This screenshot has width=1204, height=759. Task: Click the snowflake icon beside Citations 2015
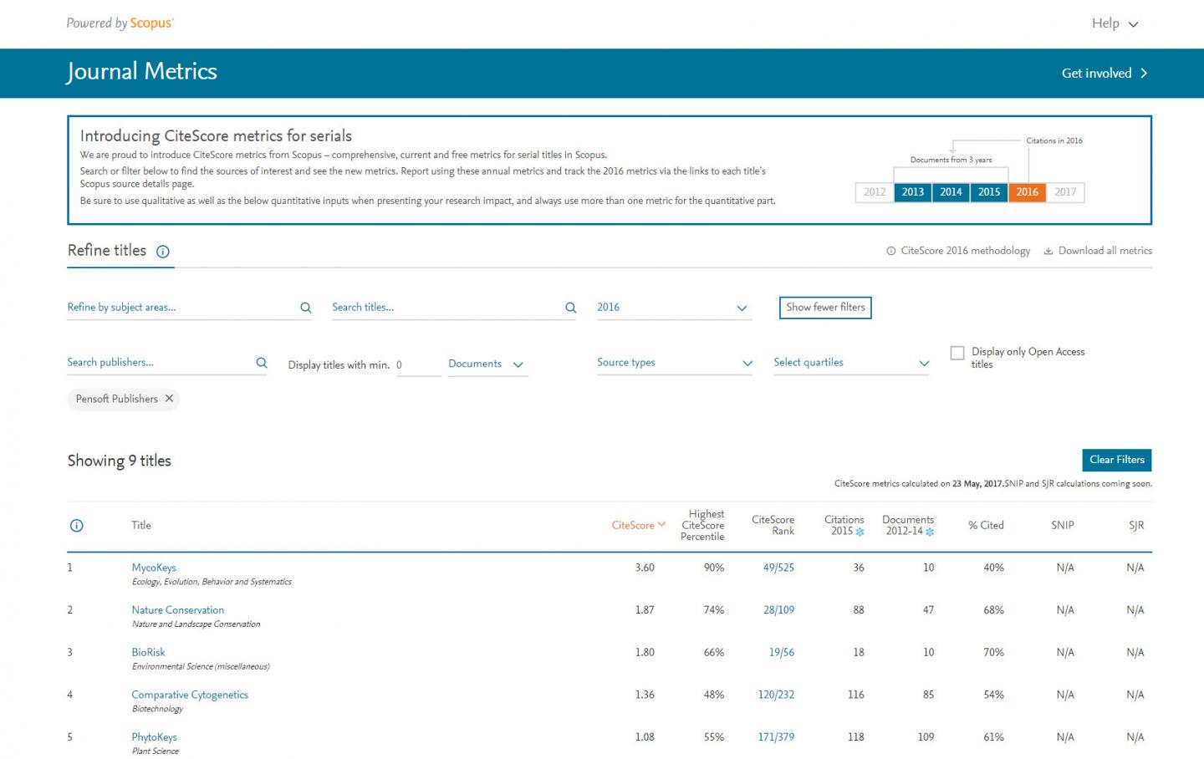tap(860, 532)
